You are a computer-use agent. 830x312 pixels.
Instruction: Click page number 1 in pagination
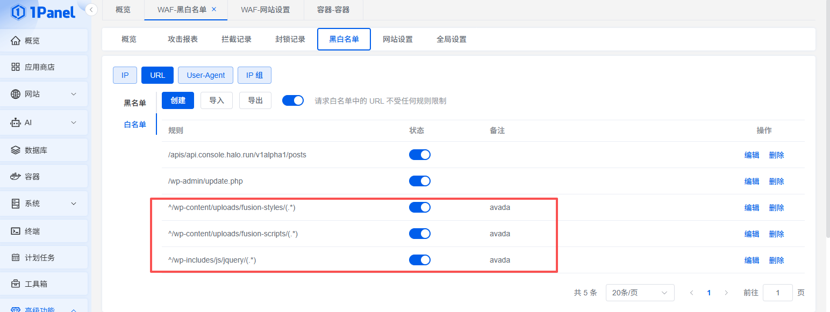[709, 293]
